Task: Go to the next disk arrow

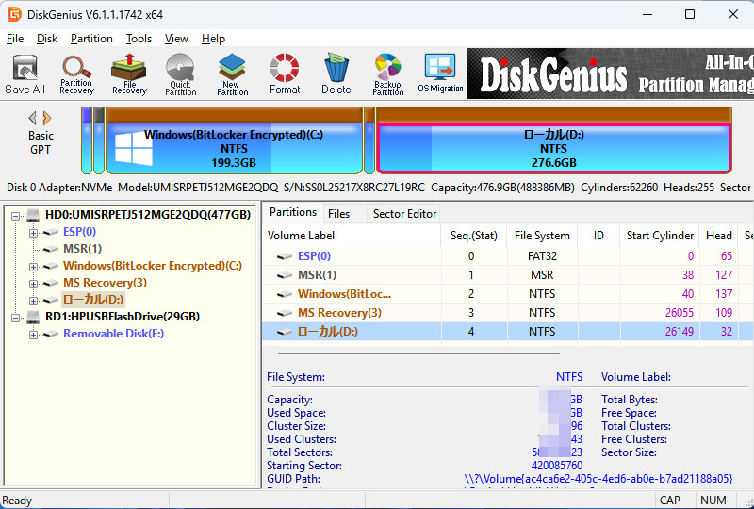Action: click(48, 118)
